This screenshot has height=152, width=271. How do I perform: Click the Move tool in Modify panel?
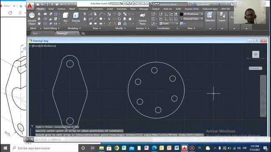119,14
